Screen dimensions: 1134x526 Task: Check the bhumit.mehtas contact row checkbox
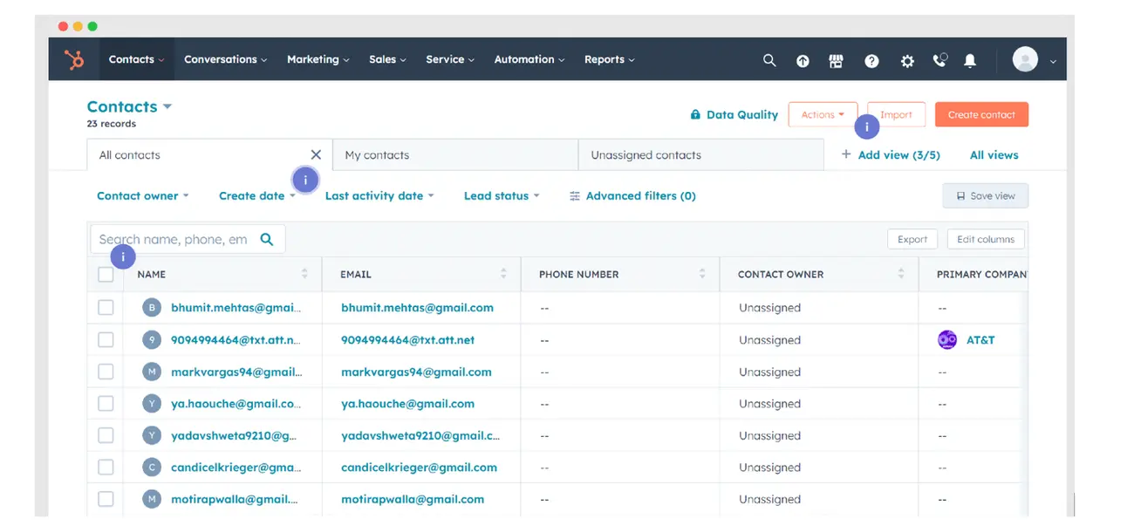tap(105, 307)
